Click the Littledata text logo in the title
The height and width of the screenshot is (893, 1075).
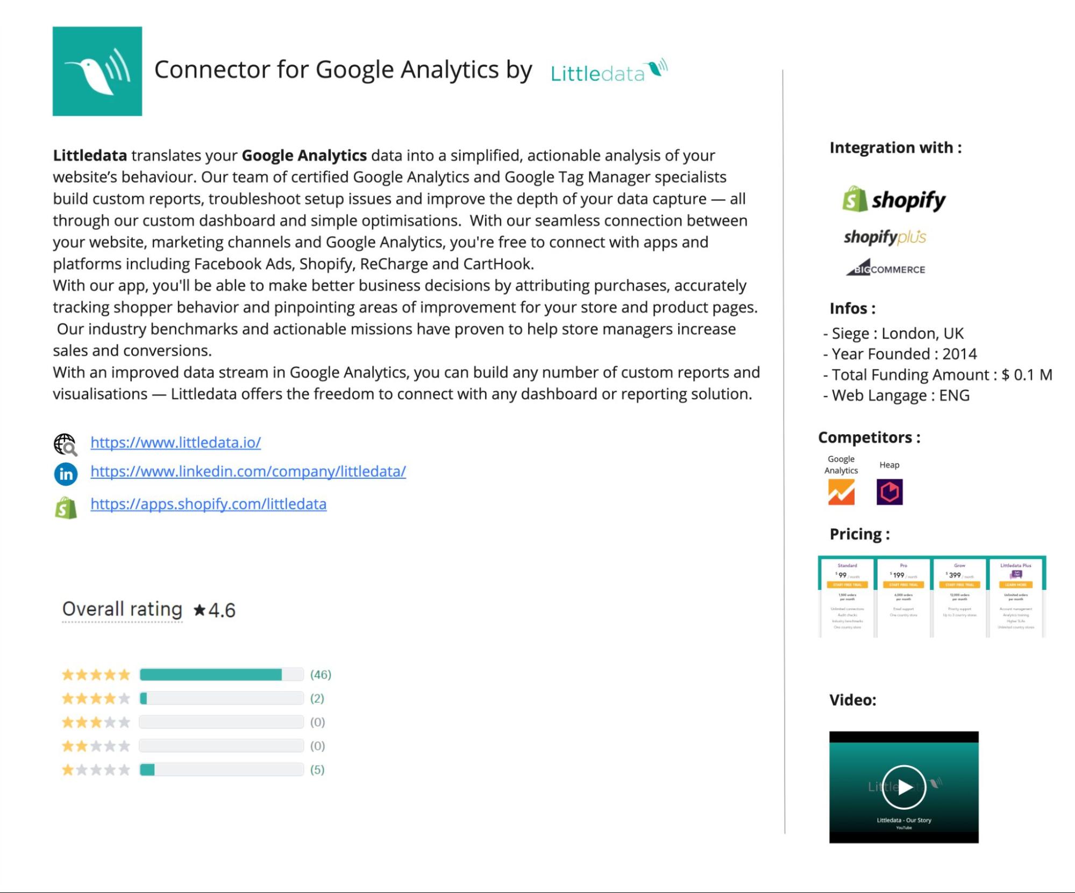pyautogui.click(x=608, y=71)
